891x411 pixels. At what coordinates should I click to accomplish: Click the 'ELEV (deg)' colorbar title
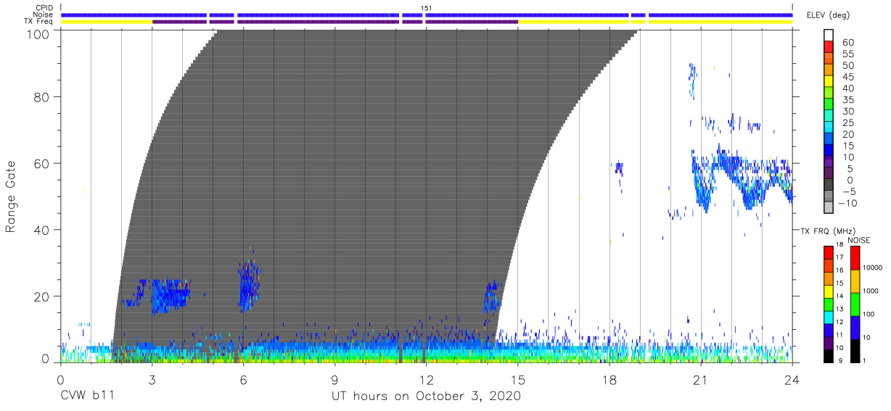point(828,15)
